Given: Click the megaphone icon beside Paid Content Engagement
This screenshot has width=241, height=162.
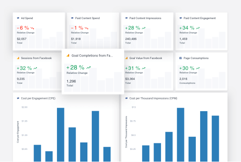Looking at the screenshot, I should click(181, 18).
